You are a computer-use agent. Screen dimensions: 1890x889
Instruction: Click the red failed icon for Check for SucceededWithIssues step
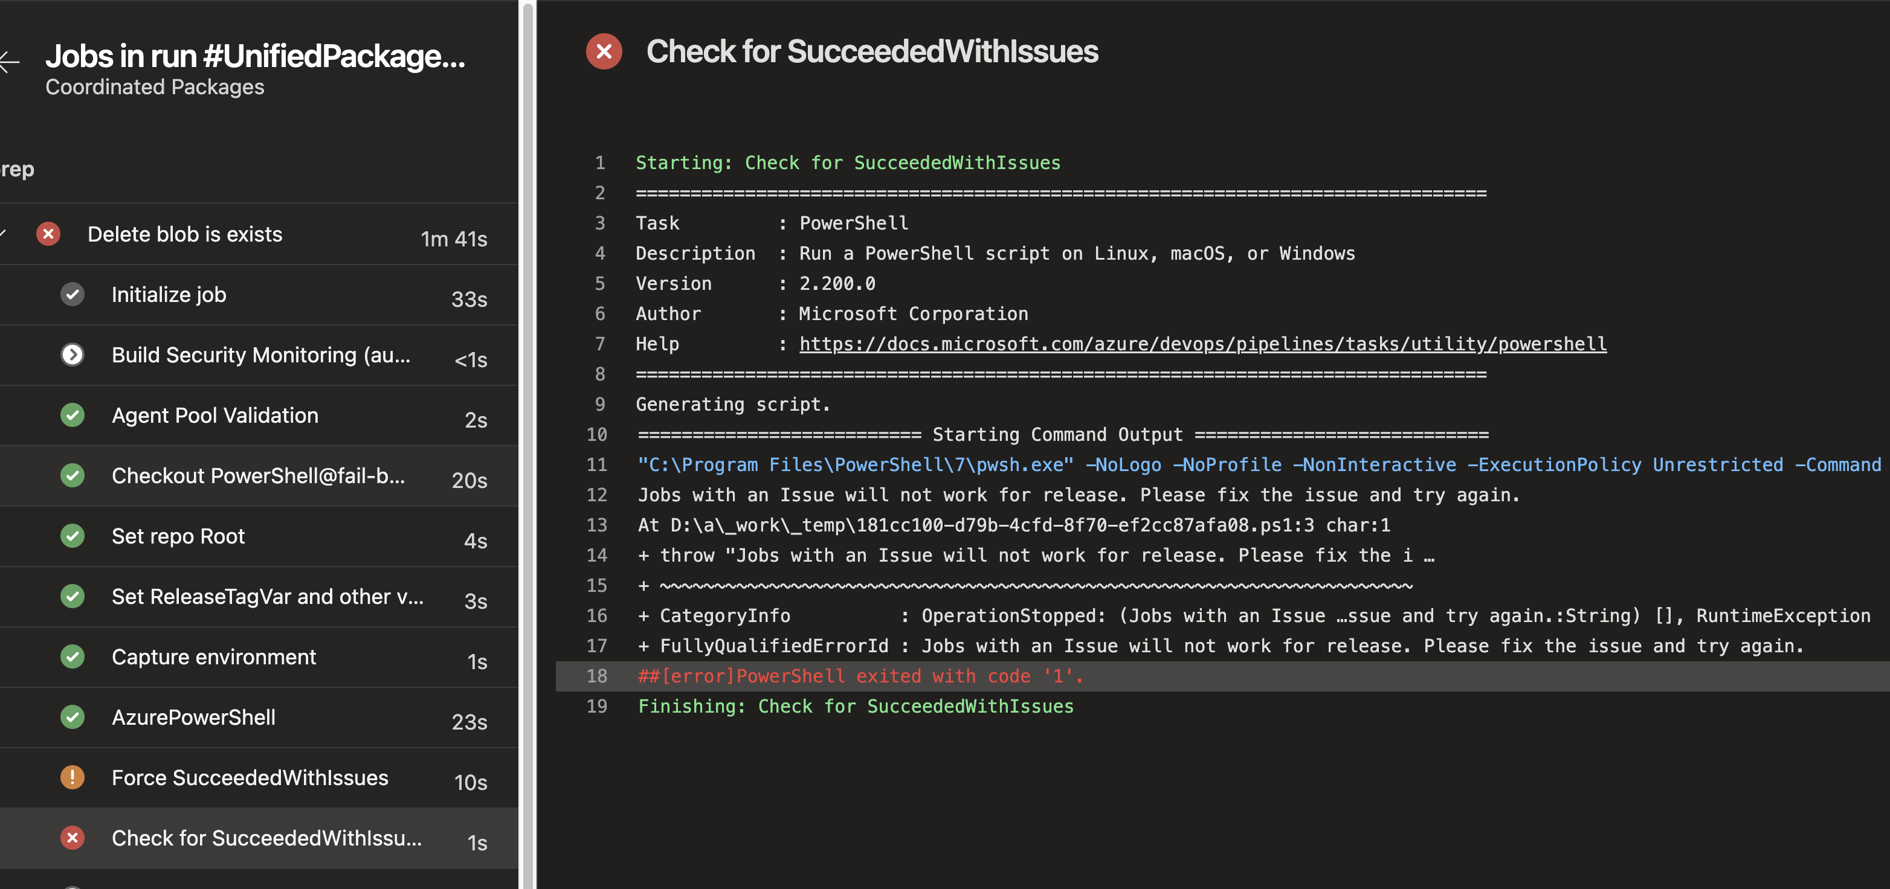[x=73, y=838]
